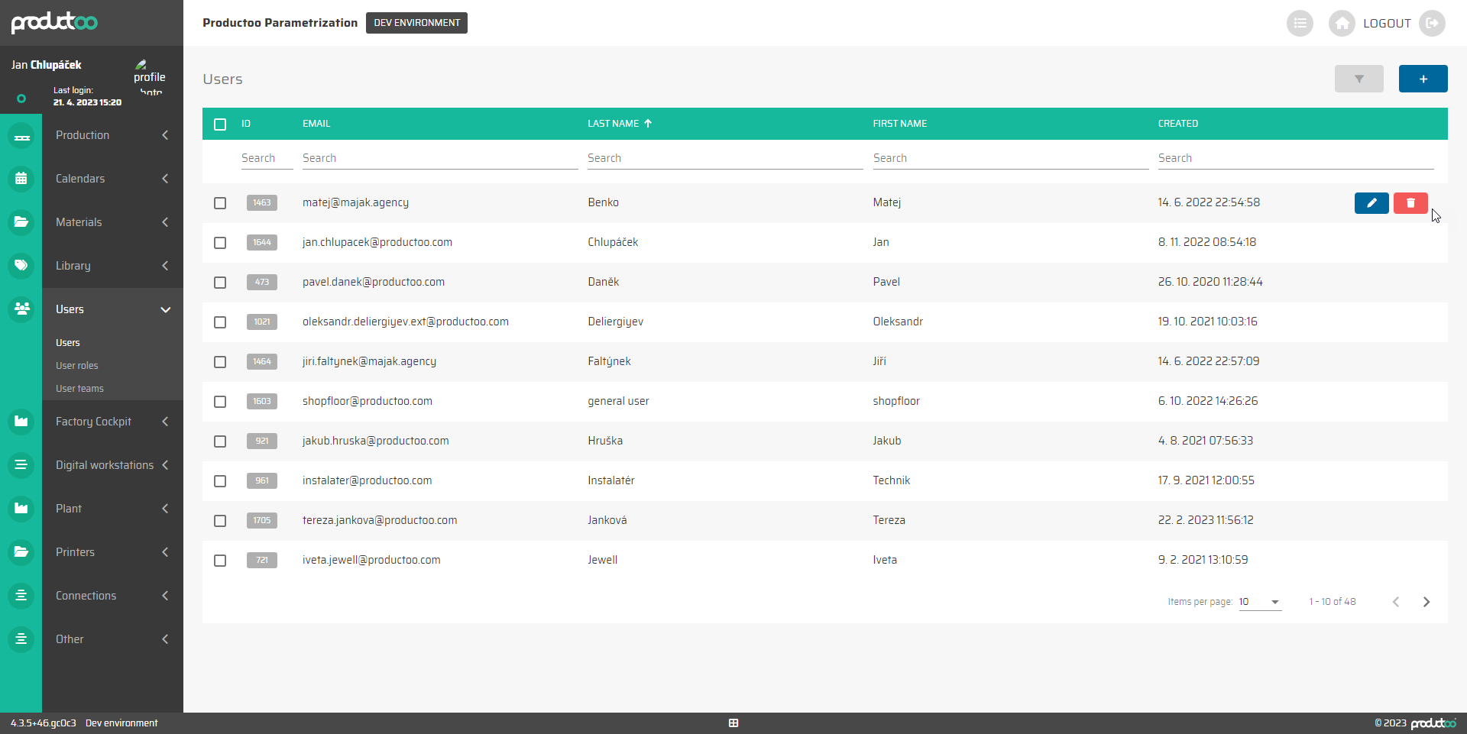Click the blue plus add user button

point(1423,79)
